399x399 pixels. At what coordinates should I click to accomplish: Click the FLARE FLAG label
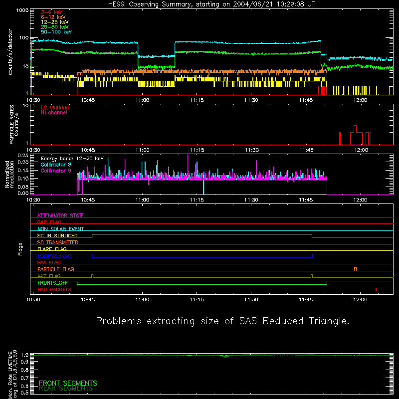[52, 249]
